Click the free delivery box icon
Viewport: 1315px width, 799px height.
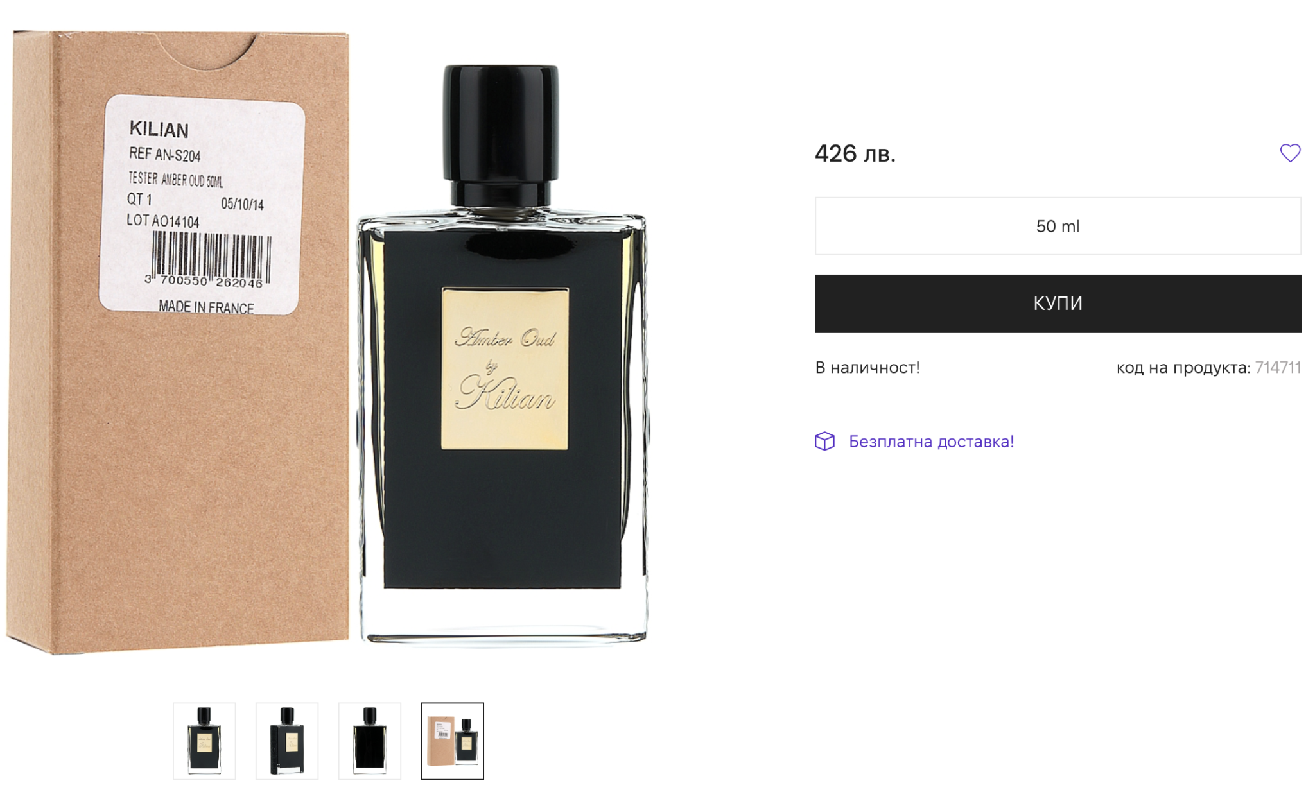(824, 442)
